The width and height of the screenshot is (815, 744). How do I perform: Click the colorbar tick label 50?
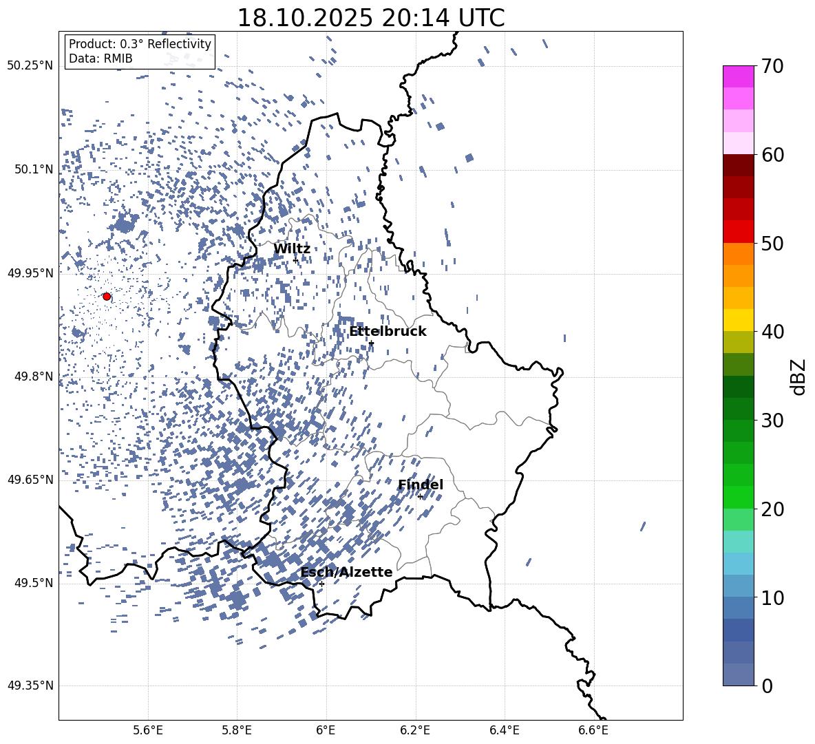pyautogui.click(x=772, y=243)
